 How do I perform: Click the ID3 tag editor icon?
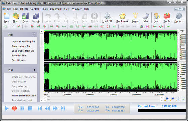pos(5,26)
